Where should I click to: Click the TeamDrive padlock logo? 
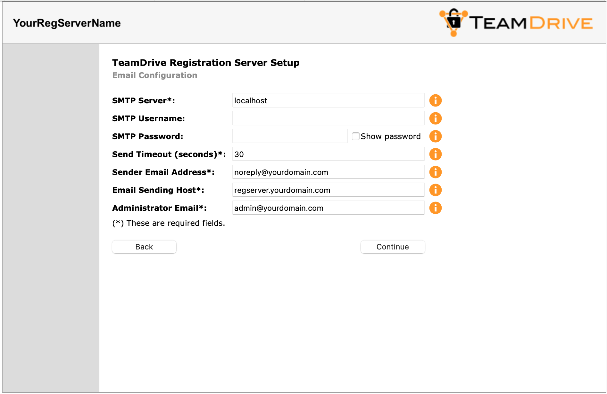tap(453, 22)
